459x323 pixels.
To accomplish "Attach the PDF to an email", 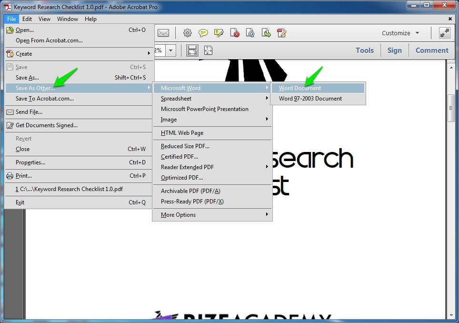I will click(x=163, y=33).
